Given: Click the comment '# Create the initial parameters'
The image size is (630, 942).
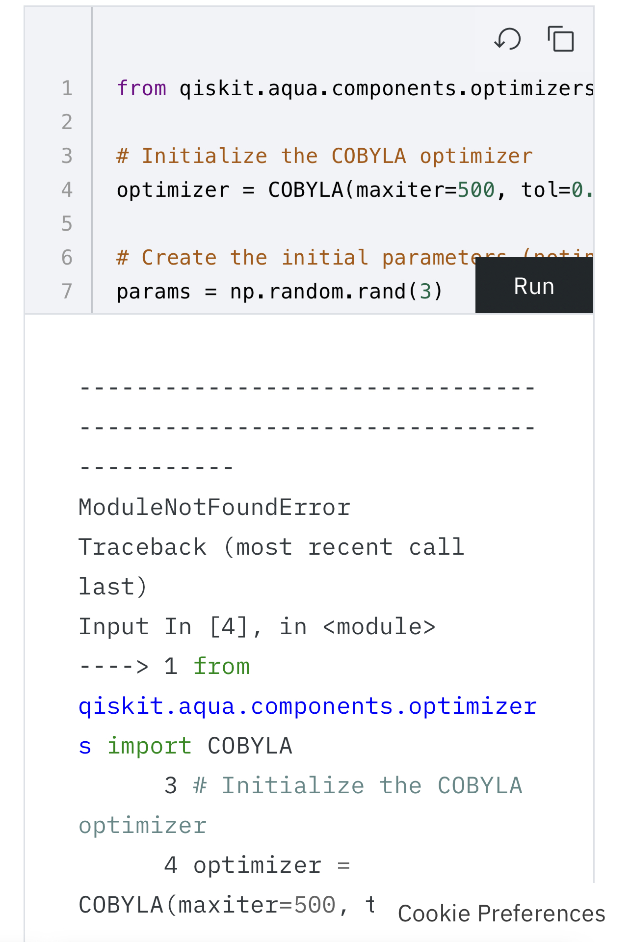Looking at the screenshot, I should 311,258.
